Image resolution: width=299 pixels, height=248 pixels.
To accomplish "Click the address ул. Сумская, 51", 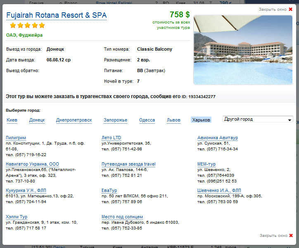I will click(214, 143).
